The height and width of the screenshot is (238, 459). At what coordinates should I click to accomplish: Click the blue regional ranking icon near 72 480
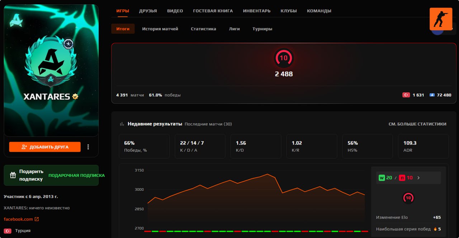pyautogui.click(x=432, y=95)
